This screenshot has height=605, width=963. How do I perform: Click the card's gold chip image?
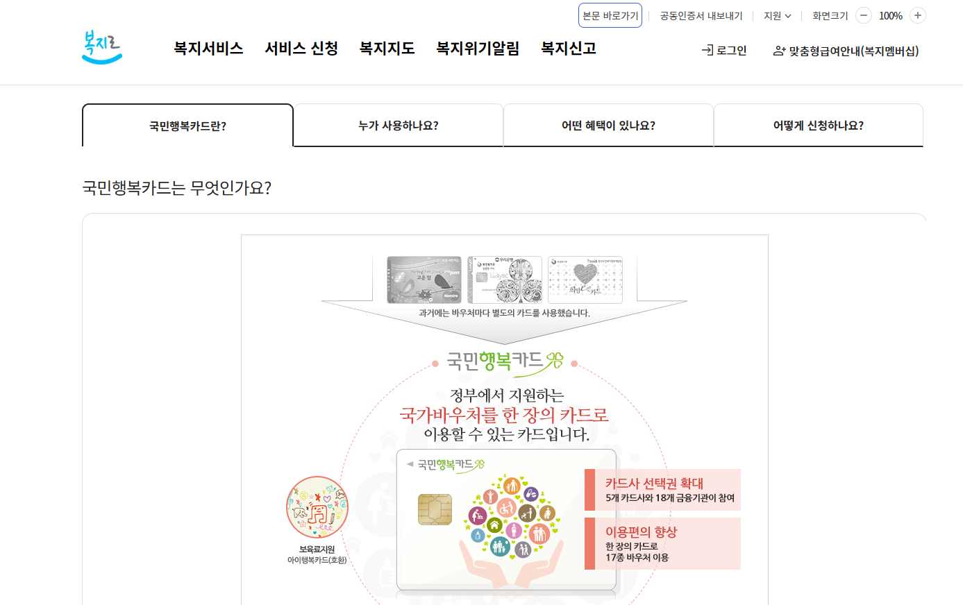tap(435, 509)
